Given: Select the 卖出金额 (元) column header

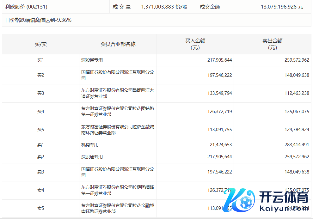Looking at the screenshot, I should [x=272, y=44].
